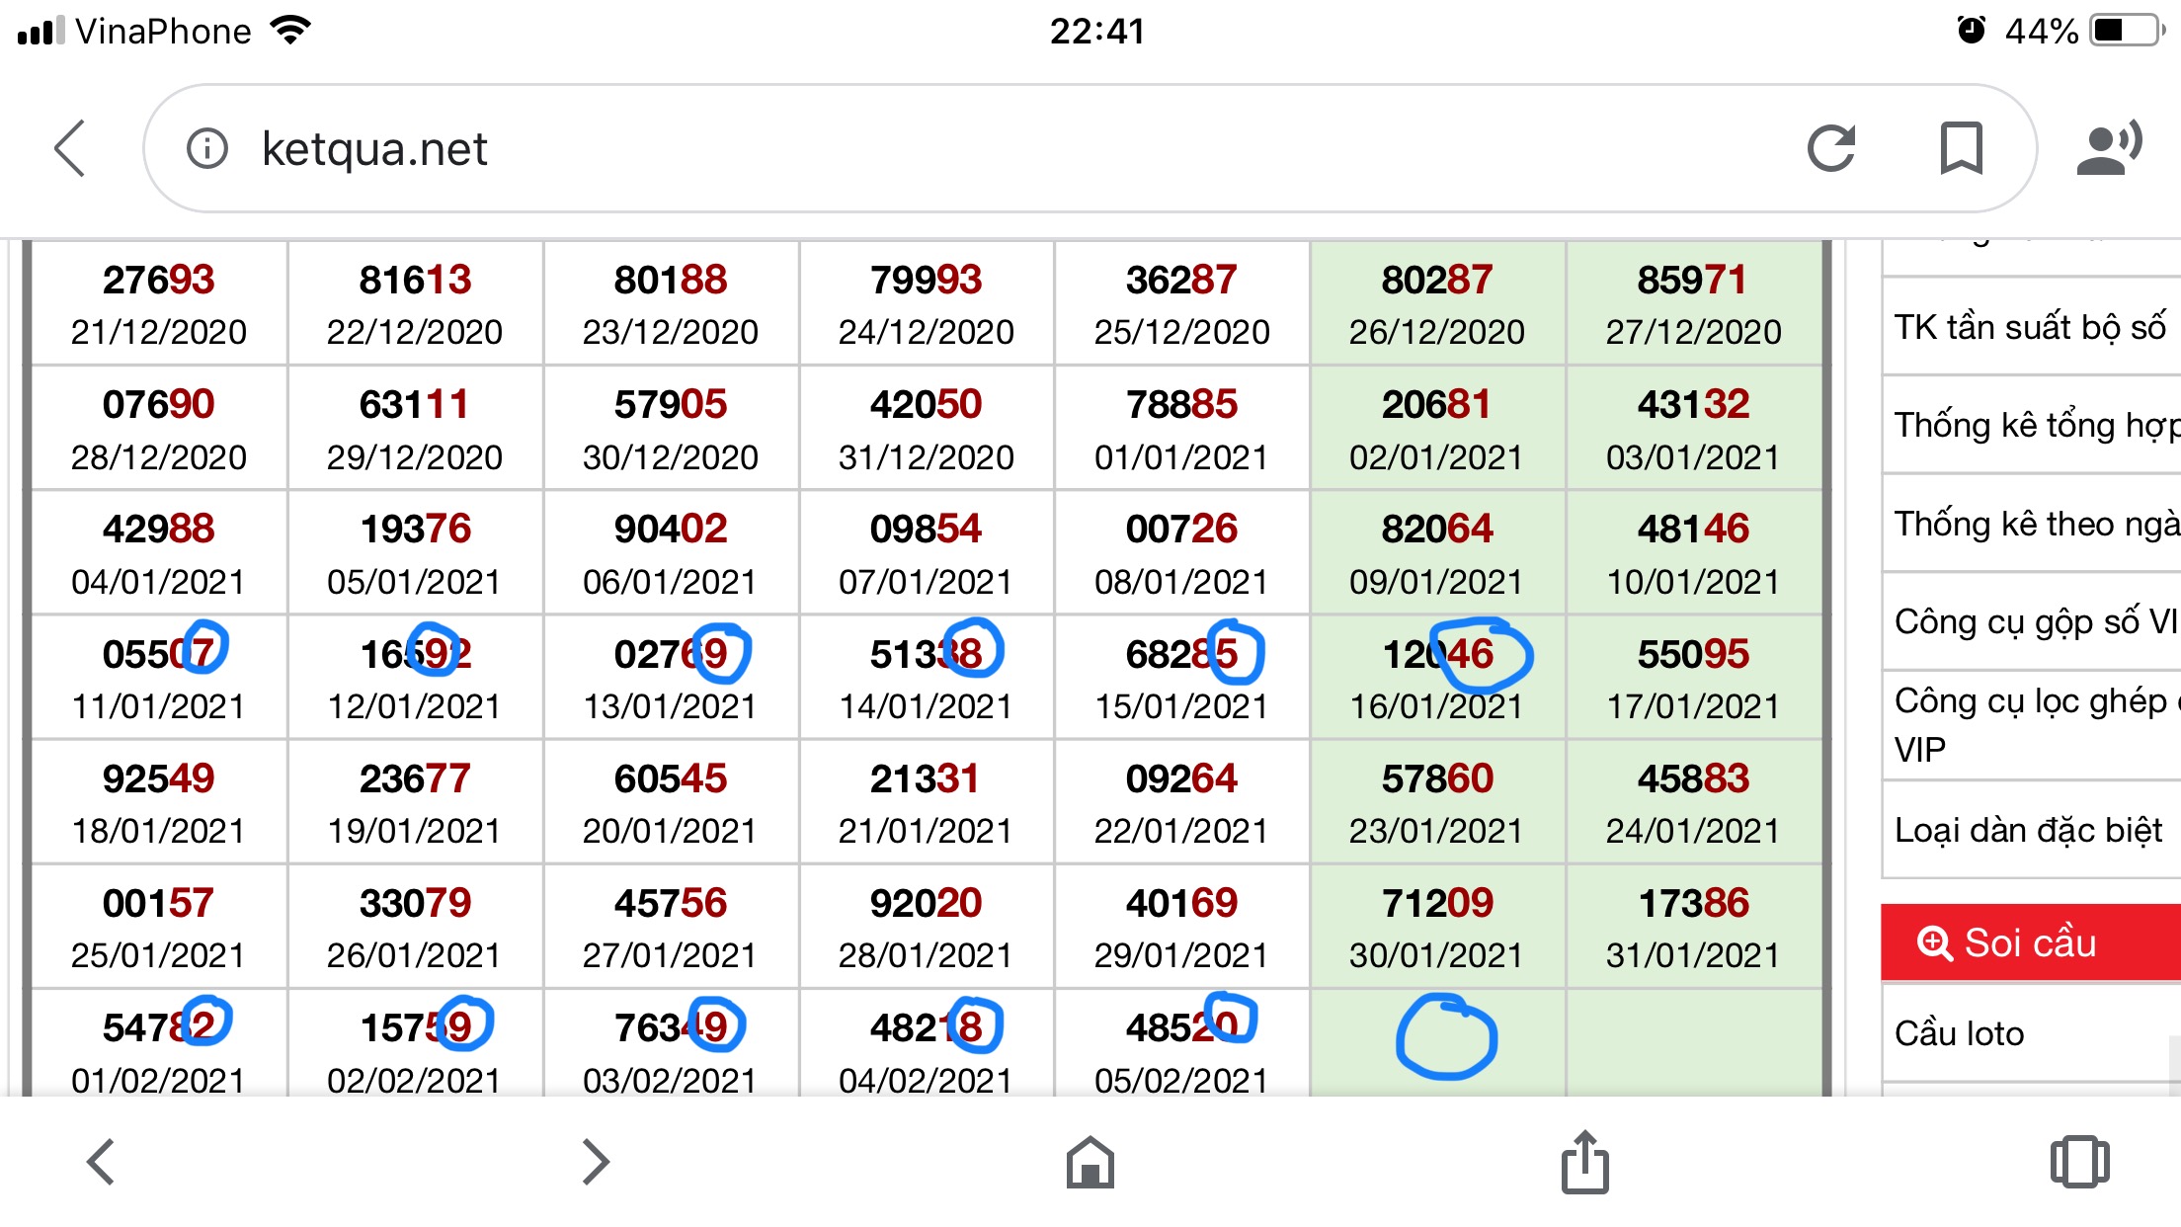Screen dimensions: 2181x1227
Task: Open the home page icon
Action: click(x=1090, y=1161)
